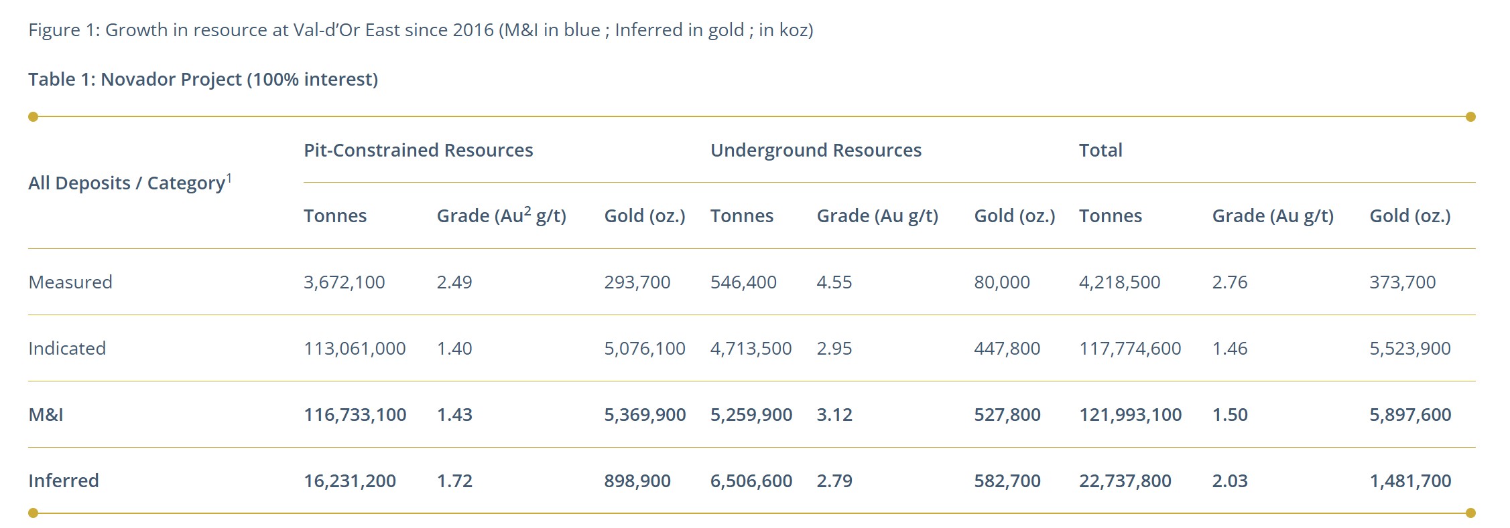1510x528 pixels.
Task: Select the Inferred total gold value 1,481,700
Action: coord(1410,481)
